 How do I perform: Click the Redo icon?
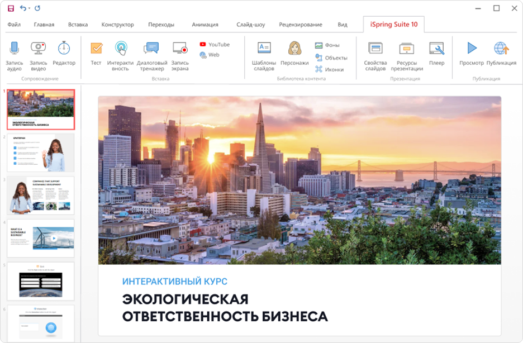(x=37, y=8)
